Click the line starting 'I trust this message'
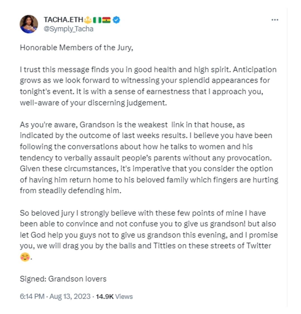301x314 pixels. 148,70
